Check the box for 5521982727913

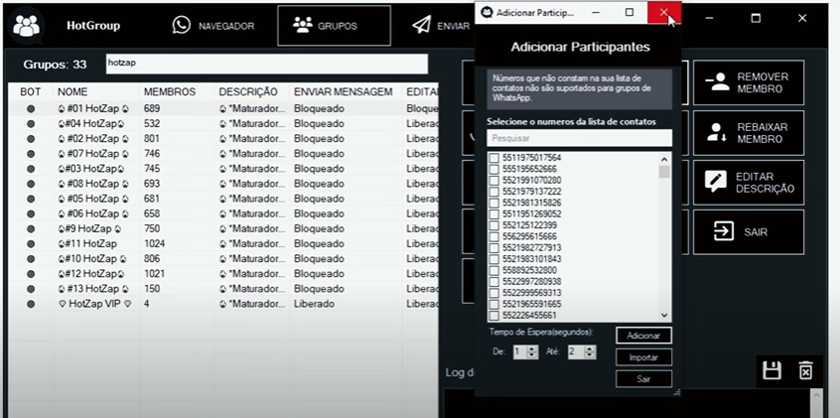pos(493,248)
